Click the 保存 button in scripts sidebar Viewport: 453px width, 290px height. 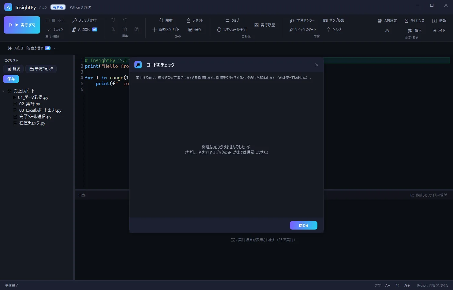click(11, 79)
